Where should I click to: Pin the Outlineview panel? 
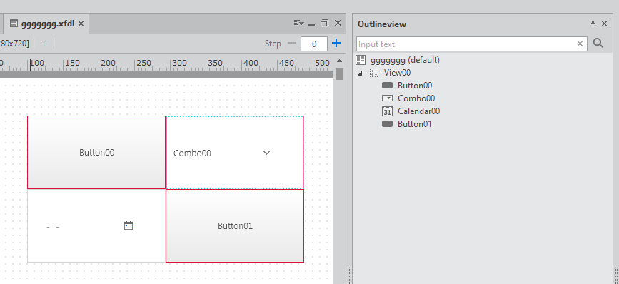(593, 24)
